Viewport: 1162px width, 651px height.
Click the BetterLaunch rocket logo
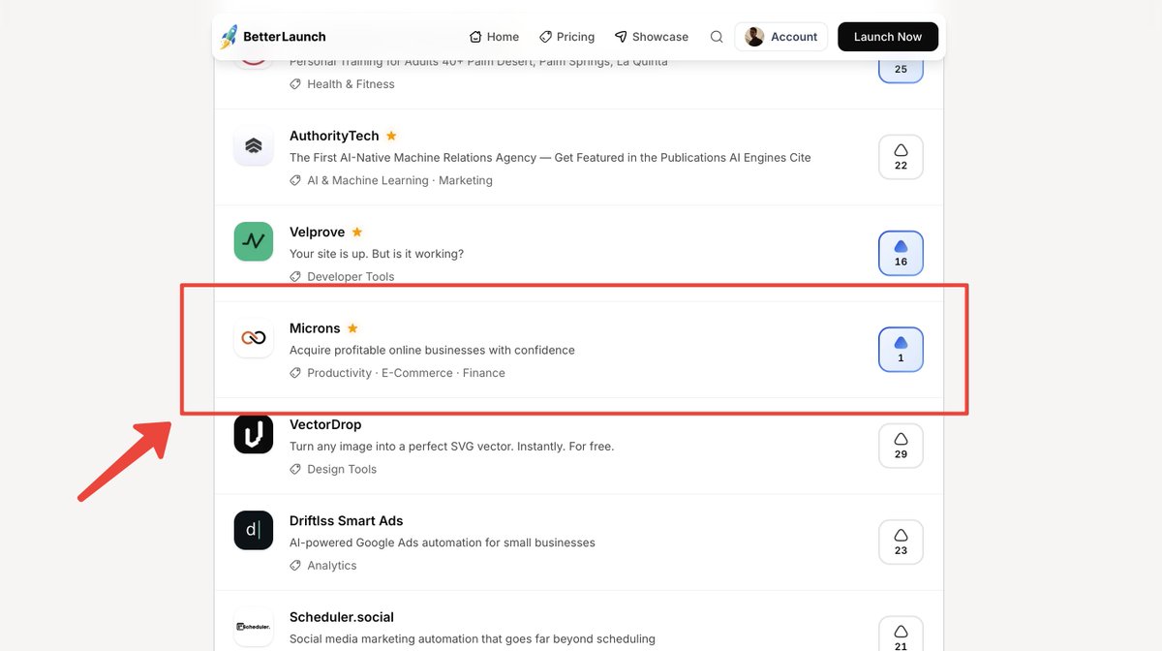point(229,37)
